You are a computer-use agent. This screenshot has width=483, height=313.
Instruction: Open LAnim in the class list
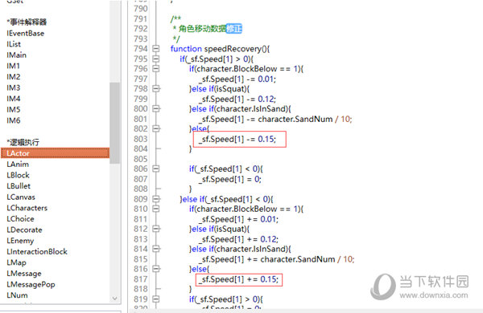tap(18, 165)
